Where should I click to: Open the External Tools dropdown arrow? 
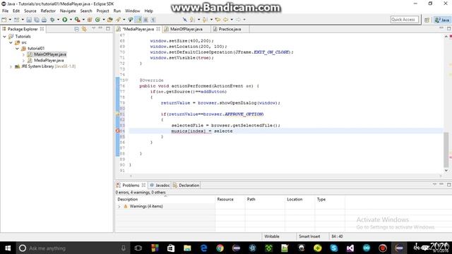(x=83, y=20)
